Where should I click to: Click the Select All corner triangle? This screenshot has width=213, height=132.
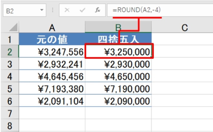point(13,27)
